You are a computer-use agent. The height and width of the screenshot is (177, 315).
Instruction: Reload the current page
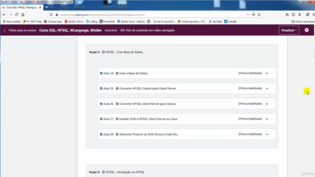tap(17, 15)
